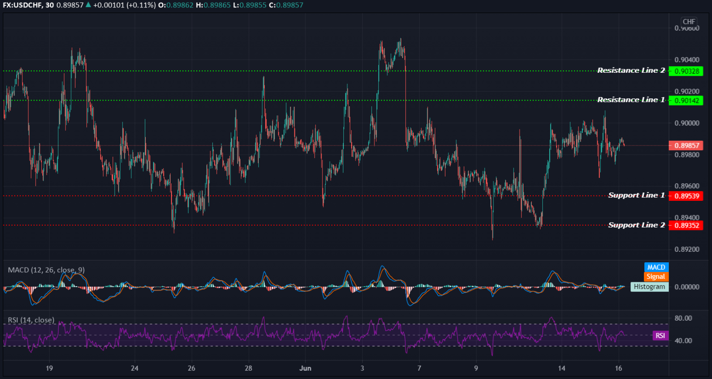Click the 0.00000 MACD axis label

tap(687, 287)
